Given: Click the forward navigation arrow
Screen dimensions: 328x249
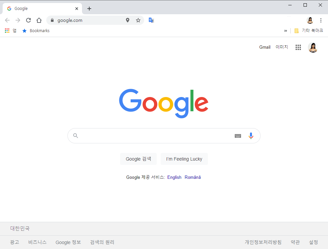Looking at the screenshot, I should [18, 20].
